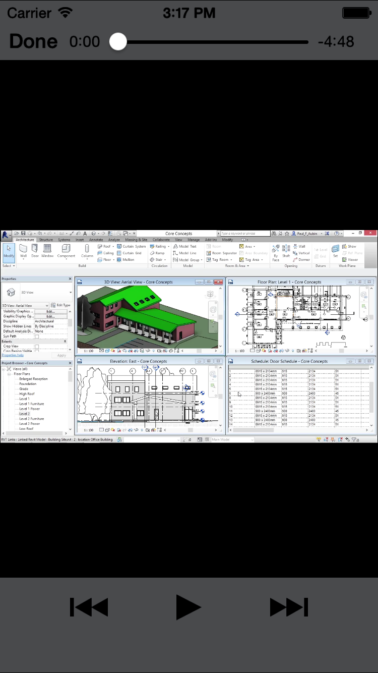Screen dimensions: 378x673
Task: Toggle the Crop View checkbox
Action: [x=37, y=346]
